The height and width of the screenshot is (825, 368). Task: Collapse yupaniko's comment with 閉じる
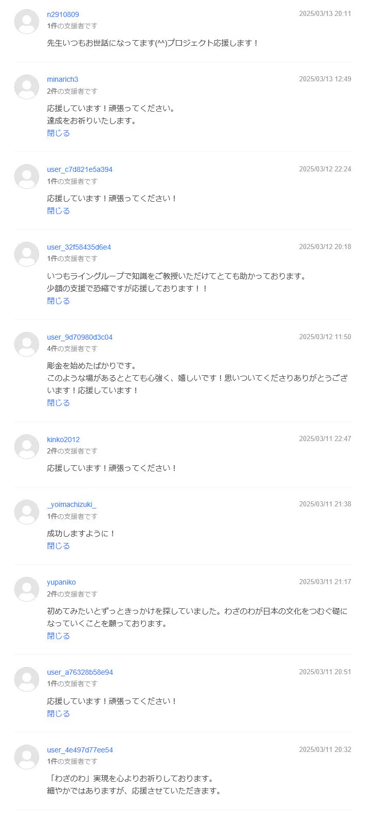pyautogui.click(x=58, y=636)
